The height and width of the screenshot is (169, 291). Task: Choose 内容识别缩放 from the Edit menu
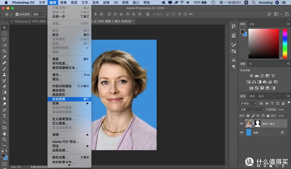tap(70, 86)
